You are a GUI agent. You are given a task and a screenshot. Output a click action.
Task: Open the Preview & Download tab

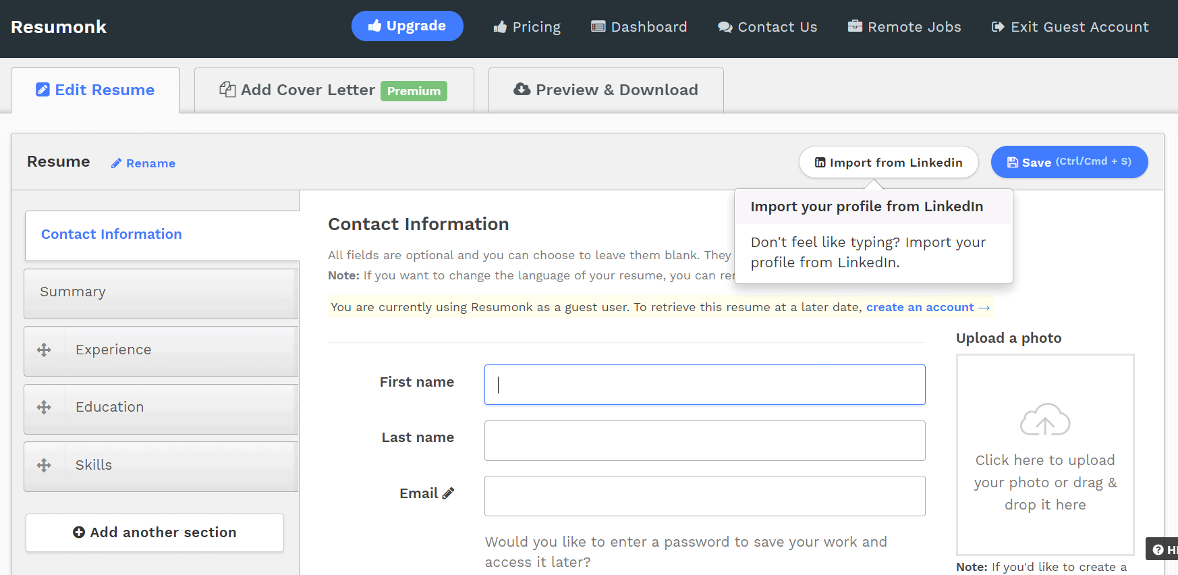pos(606,90)
